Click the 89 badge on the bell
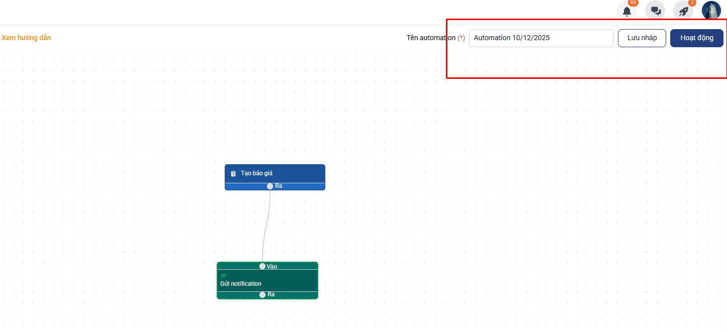727x332 pixels. point(633,3)
